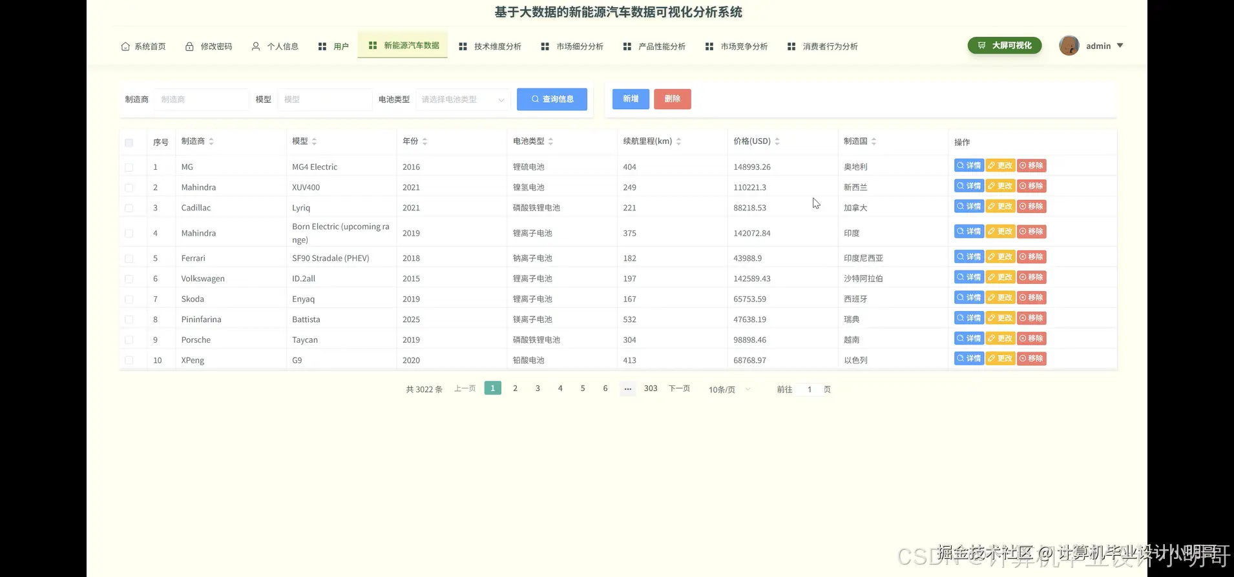This screenshot has width=1234, height=577.
Task: Focus the 模型 search input field
Action: (x=325, y=99)
